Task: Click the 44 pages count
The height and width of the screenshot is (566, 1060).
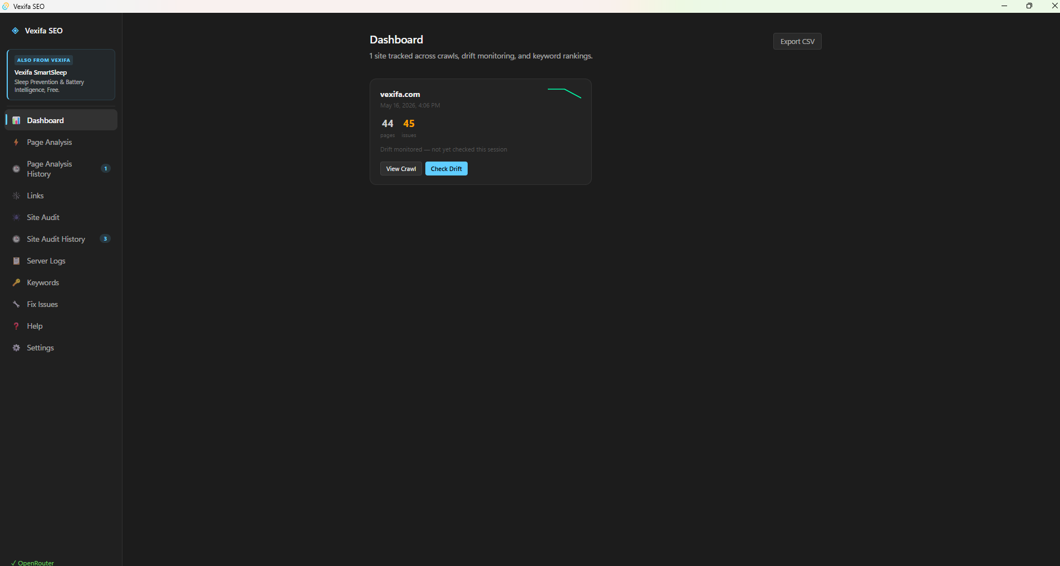Action: pyautogui.click(x=387, y=124)
